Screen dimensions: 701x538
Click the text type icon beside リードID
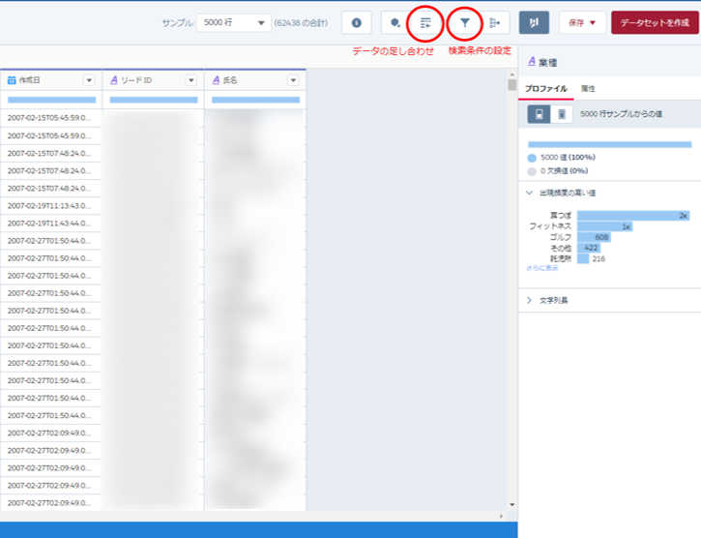click(113, 80)
